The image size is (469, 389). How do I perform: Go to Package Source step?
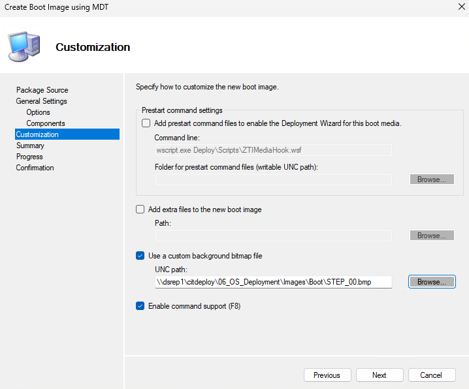click(x=42, y=90)
